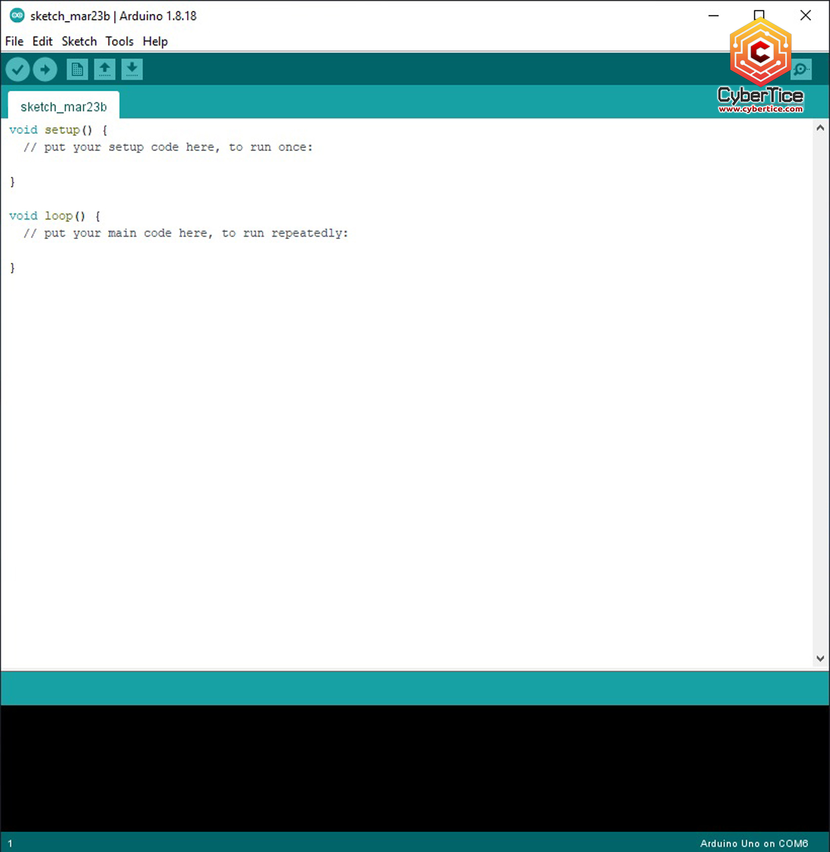Viewport: 830px width, 852px height.
Task: Click the CyberTice logo watermark
Action: pyautogui.click(x=761, y=53)
